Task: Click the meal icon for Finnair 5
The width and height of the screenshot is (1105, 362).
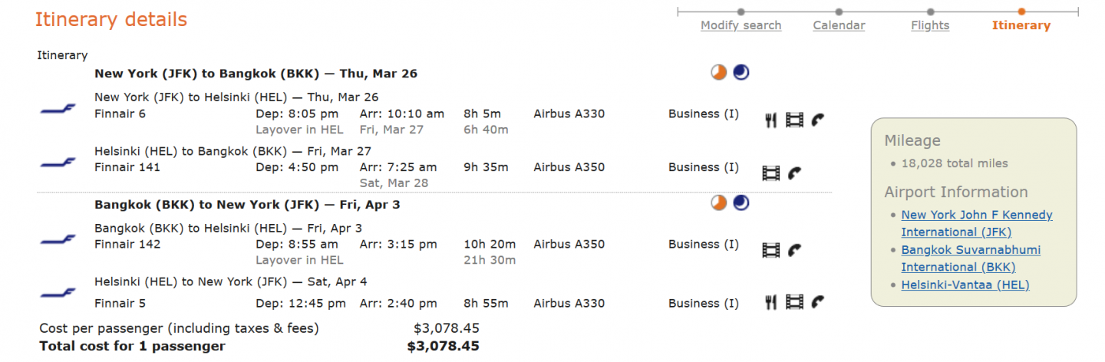Action: (x=771, y=302)
